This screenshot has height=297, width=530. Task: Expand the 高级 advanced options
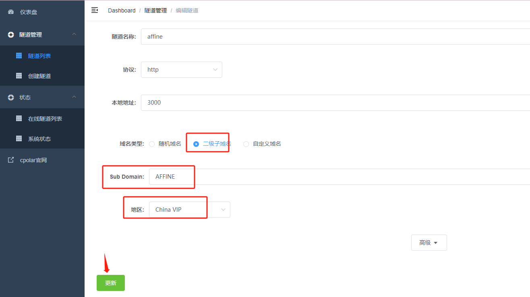point(429,243)
